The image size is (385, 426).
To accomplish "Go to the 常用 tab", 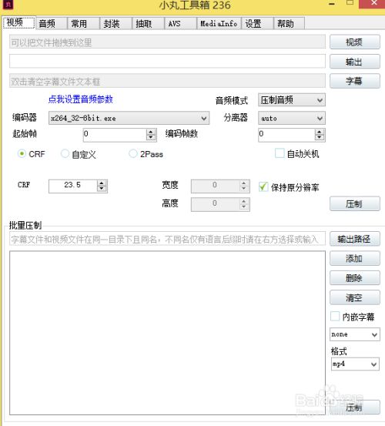I will point(83,24).
